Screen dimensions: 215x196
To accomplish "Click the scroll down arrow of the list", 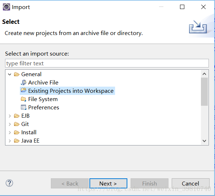I will point(204,141).
